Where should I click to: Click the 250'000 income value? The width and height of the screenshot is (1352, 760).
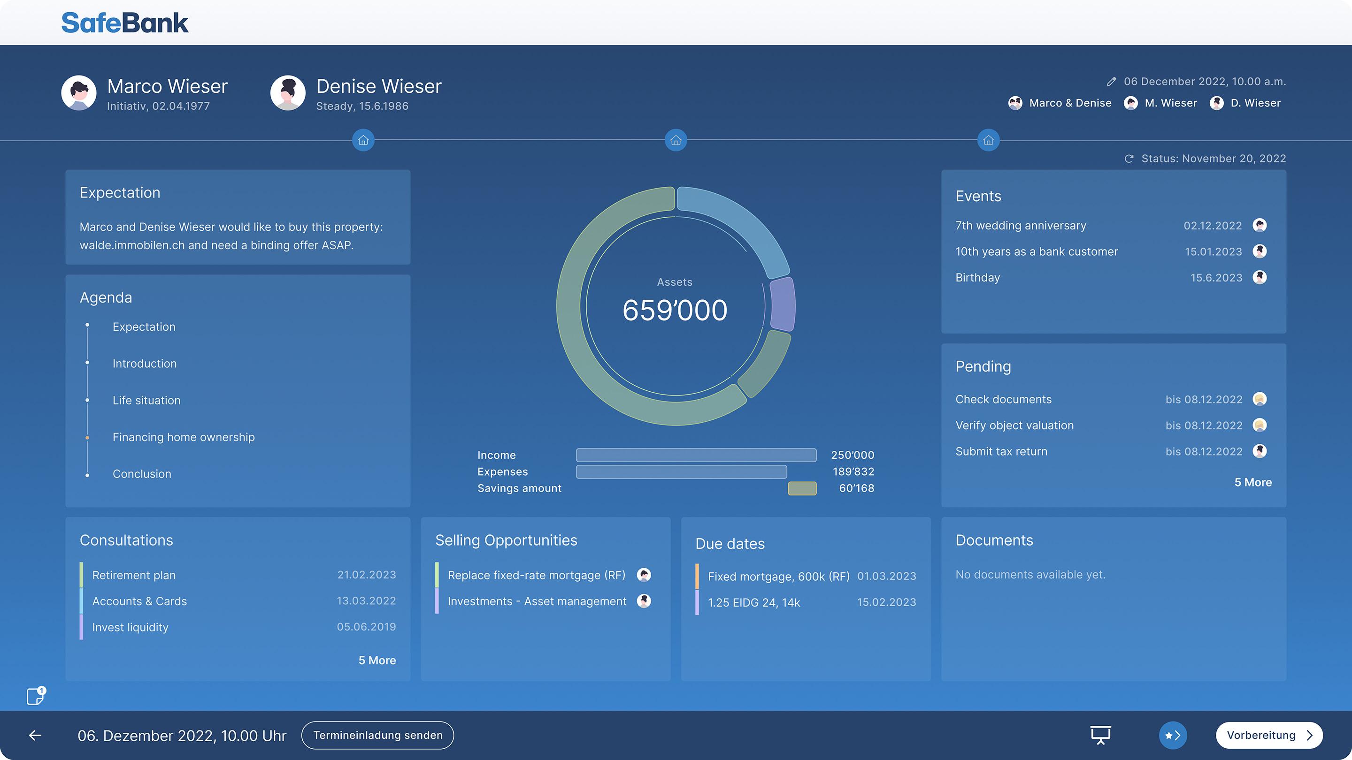(853, 455)
